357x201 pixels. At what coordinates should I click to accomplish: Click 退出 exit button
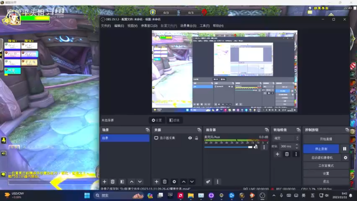[326, 181]
